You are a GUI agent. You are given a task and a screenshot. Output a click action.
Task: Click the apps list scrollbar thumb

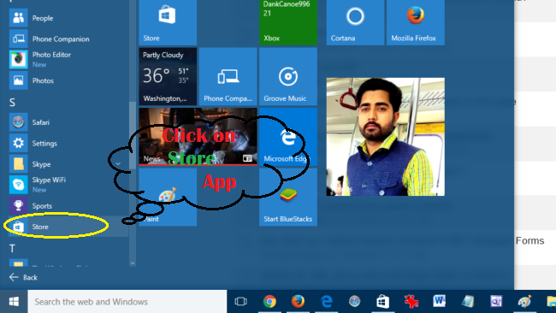coord(133,135)
